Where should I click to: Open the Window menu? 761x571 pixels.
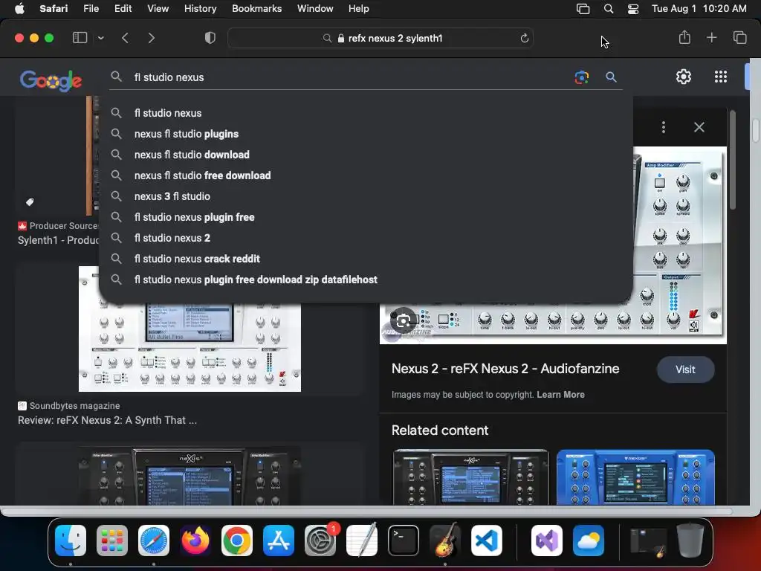tap(315, 8)
